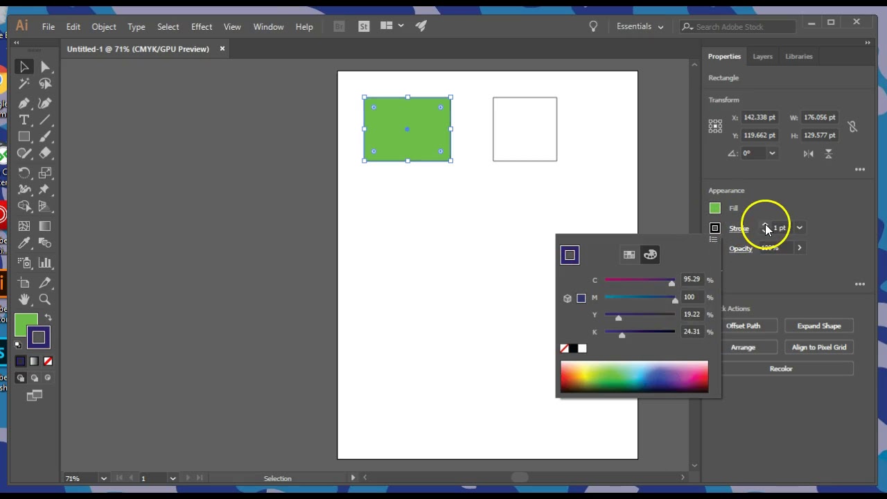Click the Recolor button
Screen dimensions: 887x499
(781, 369)
